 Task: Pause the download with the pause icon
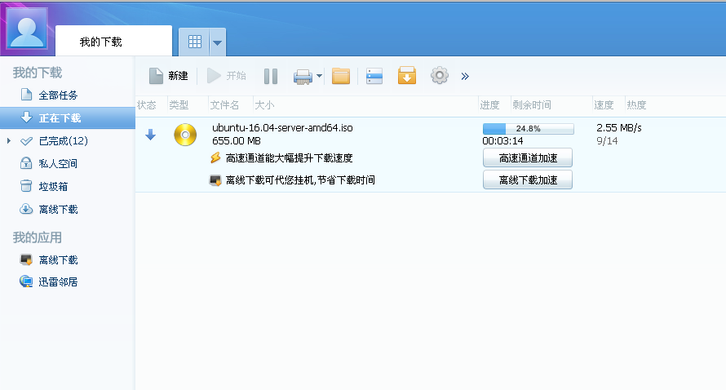click(x=271, y=76)
